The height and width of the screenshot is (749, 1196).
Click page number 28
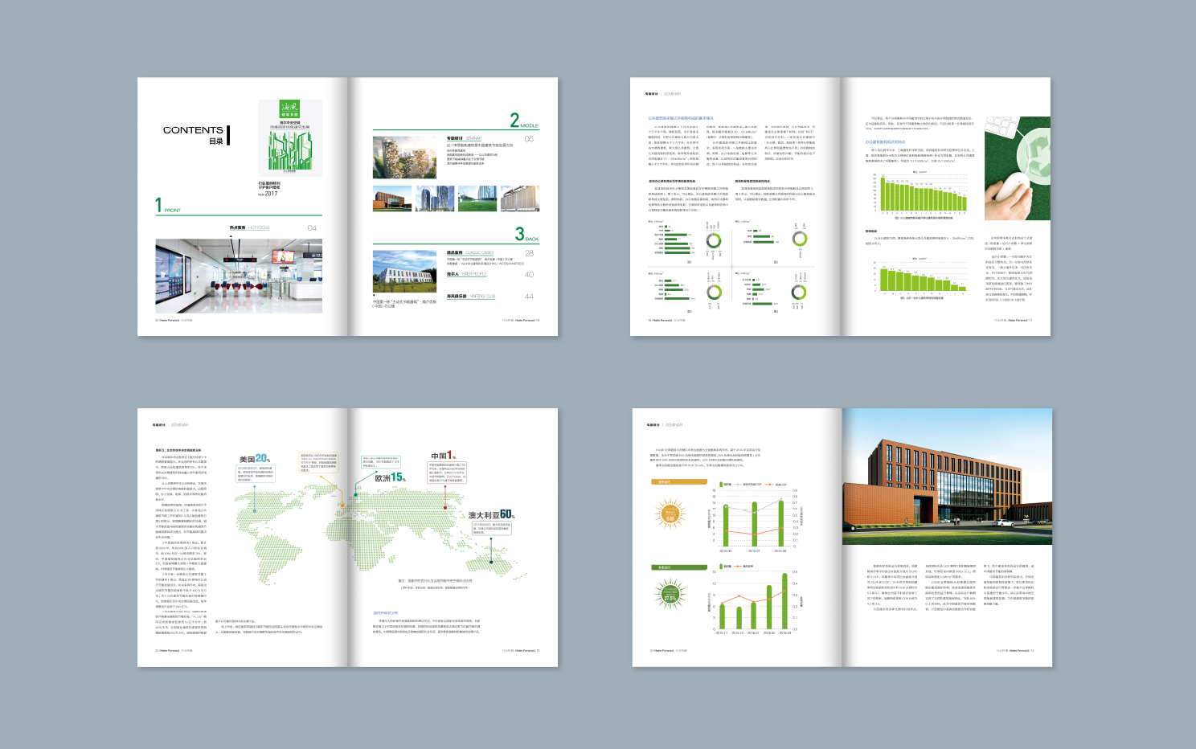pos(529,253)
